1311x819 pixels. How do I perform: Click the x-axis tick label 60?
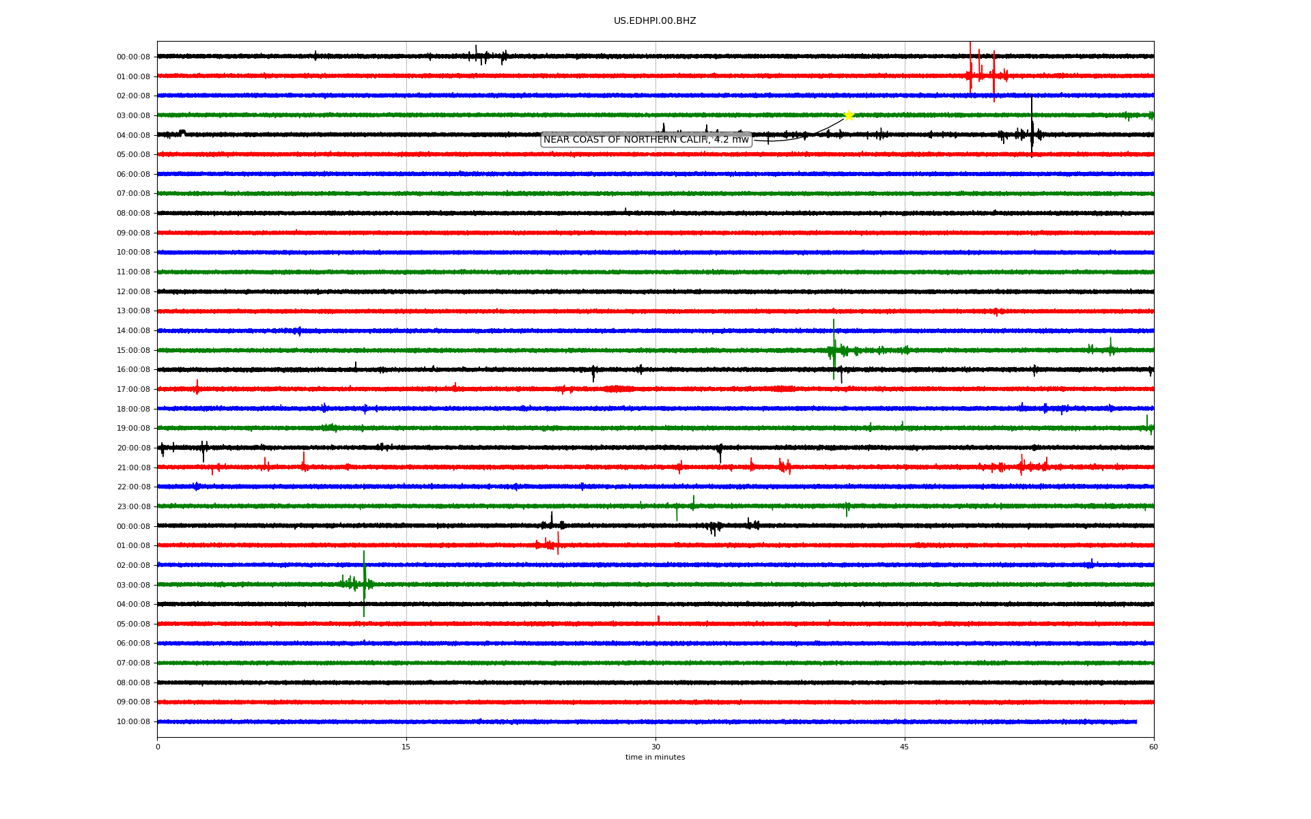(x=1153, y=747)
